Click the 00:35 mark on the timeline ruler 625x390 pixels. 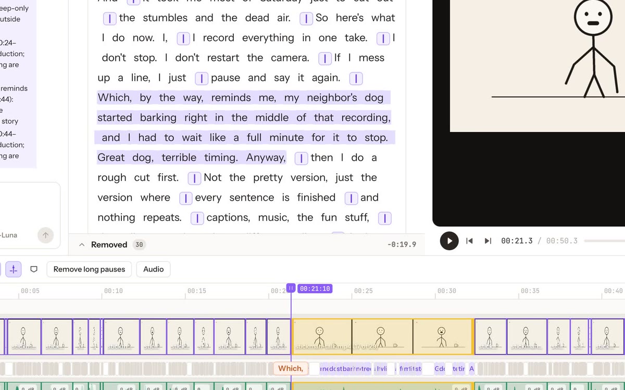(530, 291)
